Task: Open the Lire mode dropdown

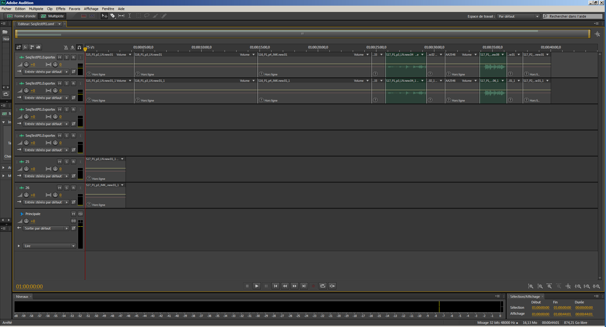Action: 49,246
